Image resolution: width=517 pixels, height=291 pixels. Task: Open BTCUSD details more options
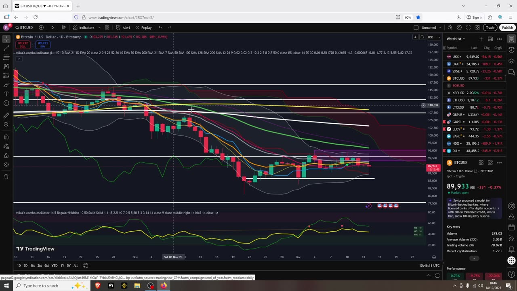pos(499,162)
